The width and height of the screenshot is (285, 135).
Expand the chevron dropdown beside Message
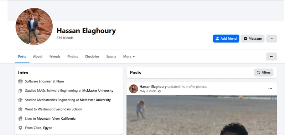271,39
